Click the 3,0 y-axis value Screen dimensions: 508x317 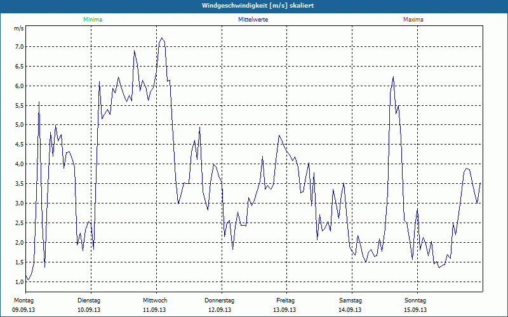[x=20, y=204]
